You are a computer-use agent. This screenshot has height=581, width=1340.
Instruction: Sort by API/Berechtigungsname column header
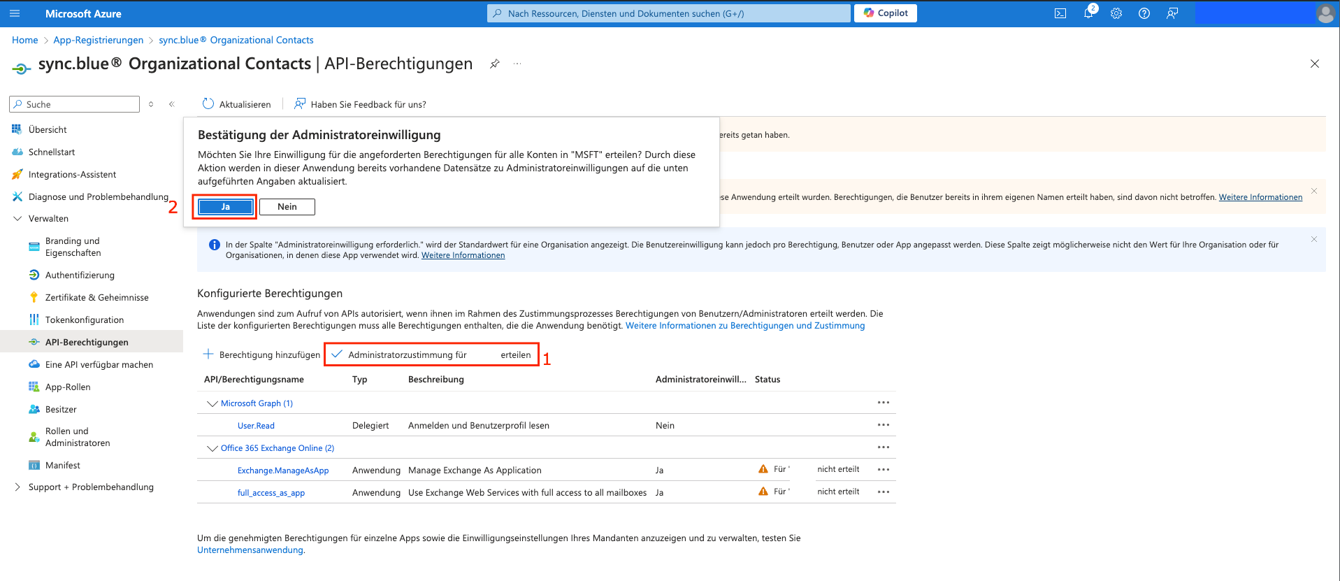click(254, 380)
